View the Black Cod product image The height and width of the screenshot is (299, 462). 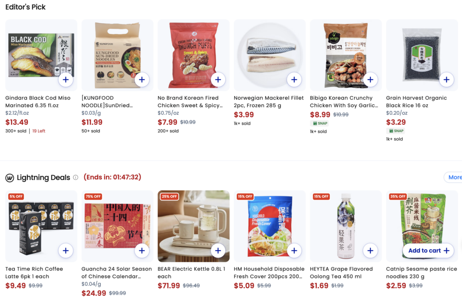[41, 55]
